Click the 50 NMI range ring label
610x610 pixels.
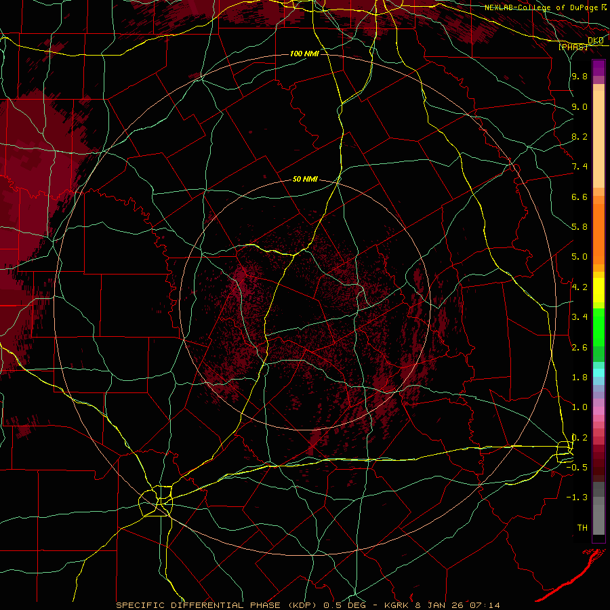point(305,180)
